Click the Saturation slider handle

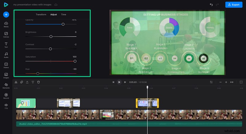(75, 61)
